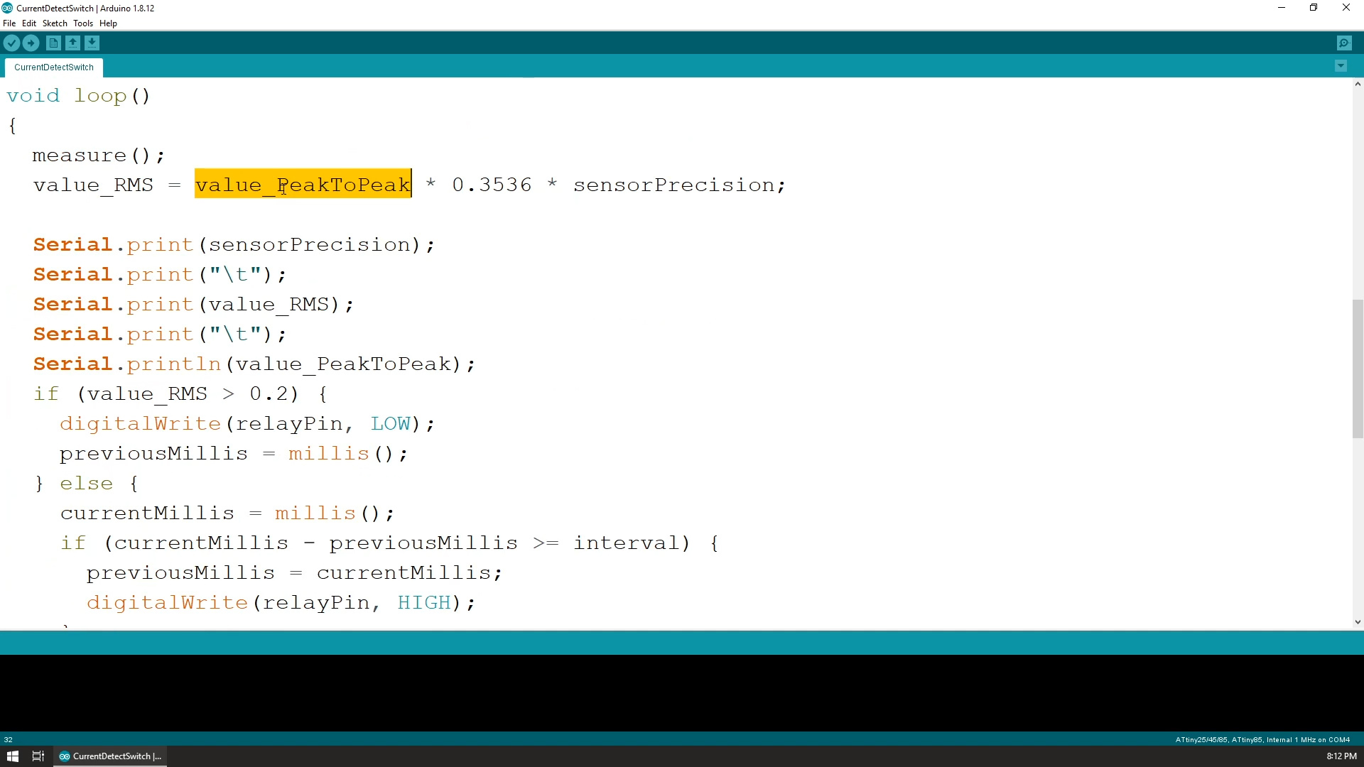Screen dimensions: 1364x767
Task: Click the Open sketch icon
Action: (72, 43)
